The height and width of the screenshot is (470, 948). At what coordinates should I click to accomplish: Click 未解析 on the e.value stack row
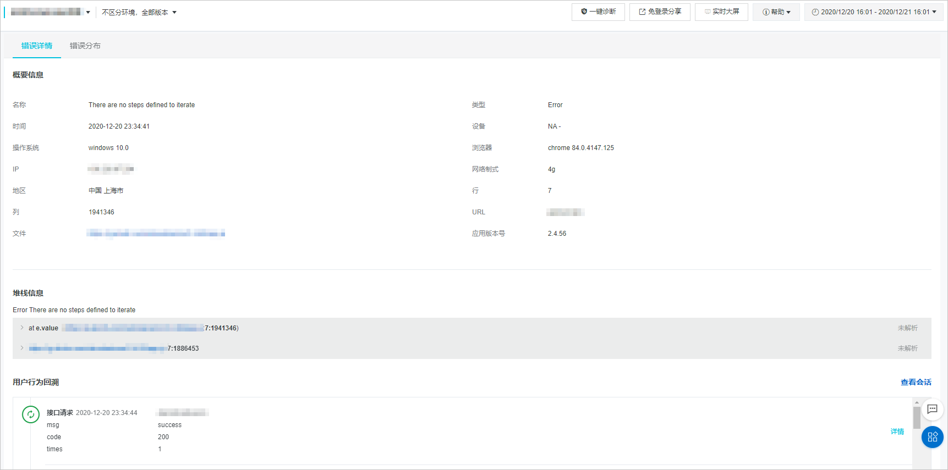click(x=907, y=328)
